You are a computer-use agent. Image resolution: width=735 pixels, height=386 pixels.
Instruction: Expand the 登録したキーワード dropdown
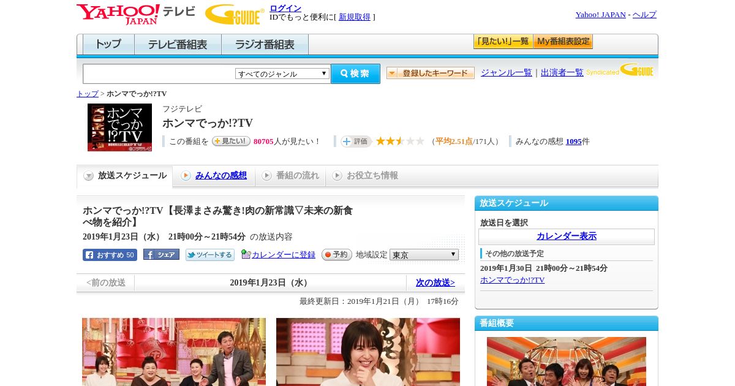click(x=431, y=73)
